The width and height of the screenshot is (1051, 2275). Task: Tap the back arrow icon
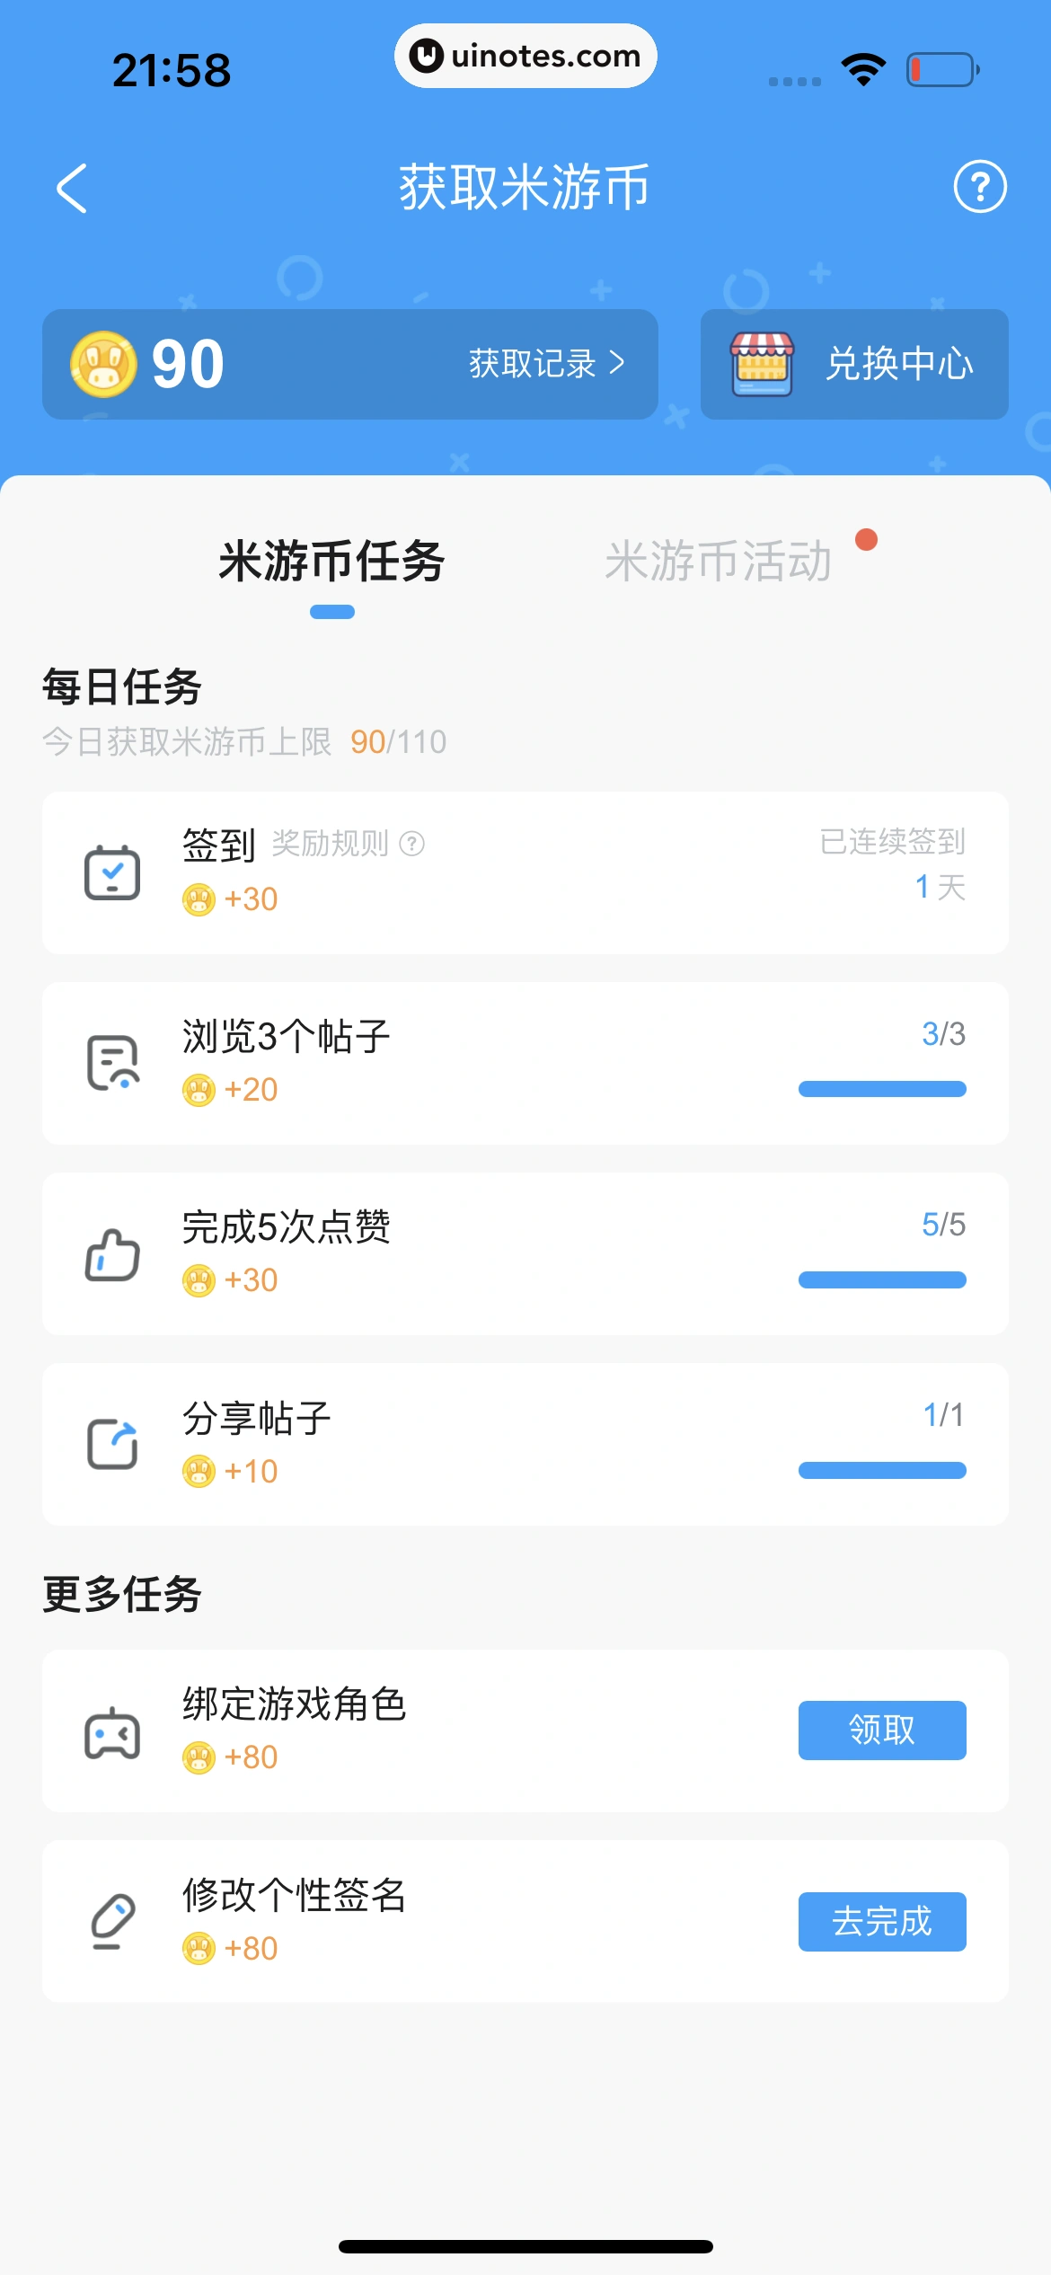72,188
